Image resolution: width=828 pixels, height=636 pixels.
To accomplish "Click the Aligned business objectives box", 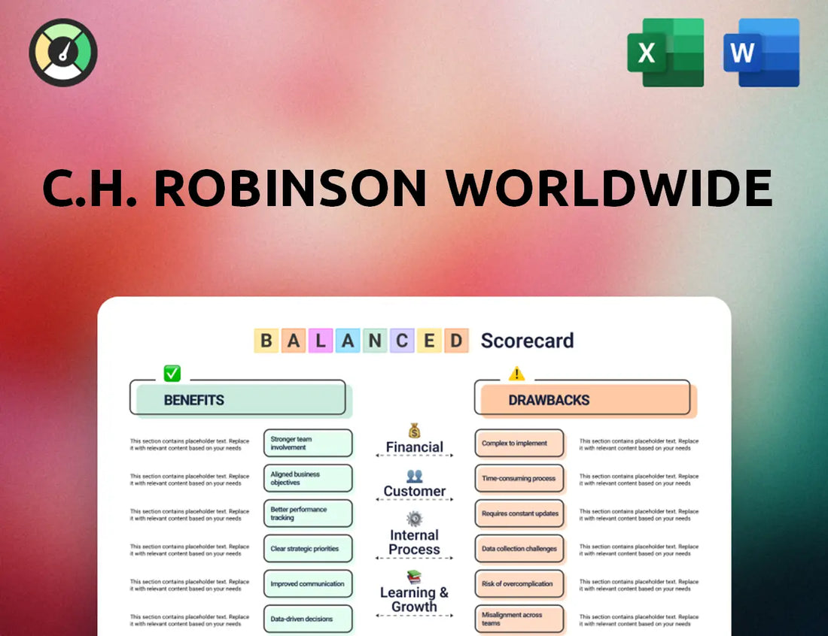I will [x=308, y=478].
